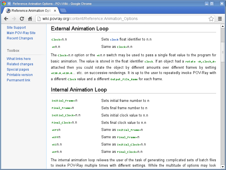This screenshot has width=226, height=170.
Task: Reload the current wiki page
Action: coord(22,19)
